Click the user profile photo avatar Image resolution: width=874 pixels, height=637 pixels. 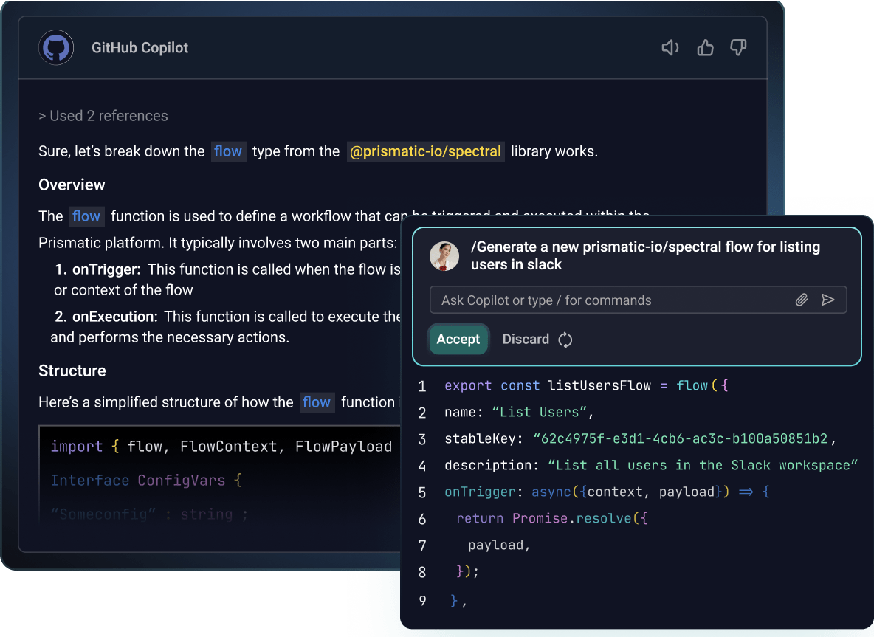[x=444, y=256]
